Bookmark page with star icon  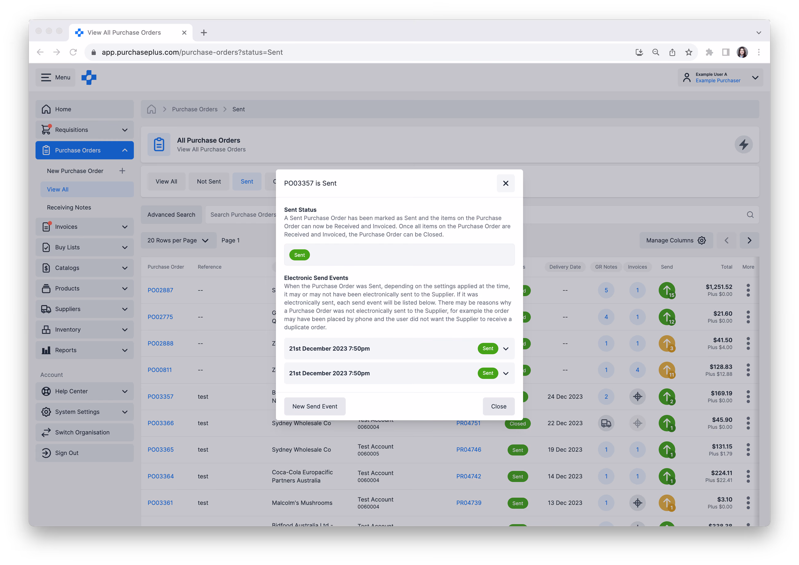click(689, 52)
